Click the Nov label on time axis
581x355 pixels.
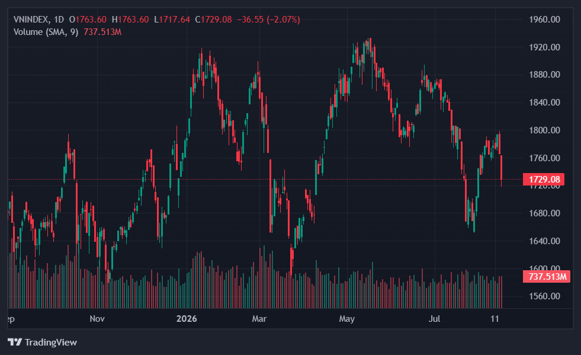(x=97, y=319)
